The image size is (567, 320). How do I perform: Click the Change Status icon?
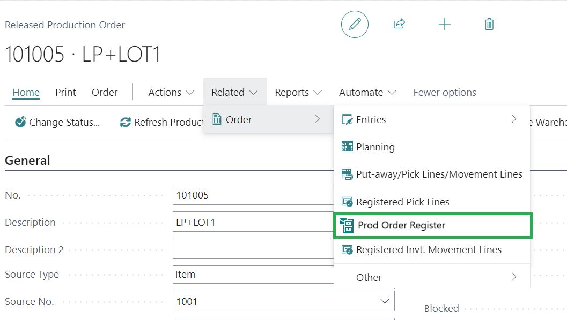point(21,122)
